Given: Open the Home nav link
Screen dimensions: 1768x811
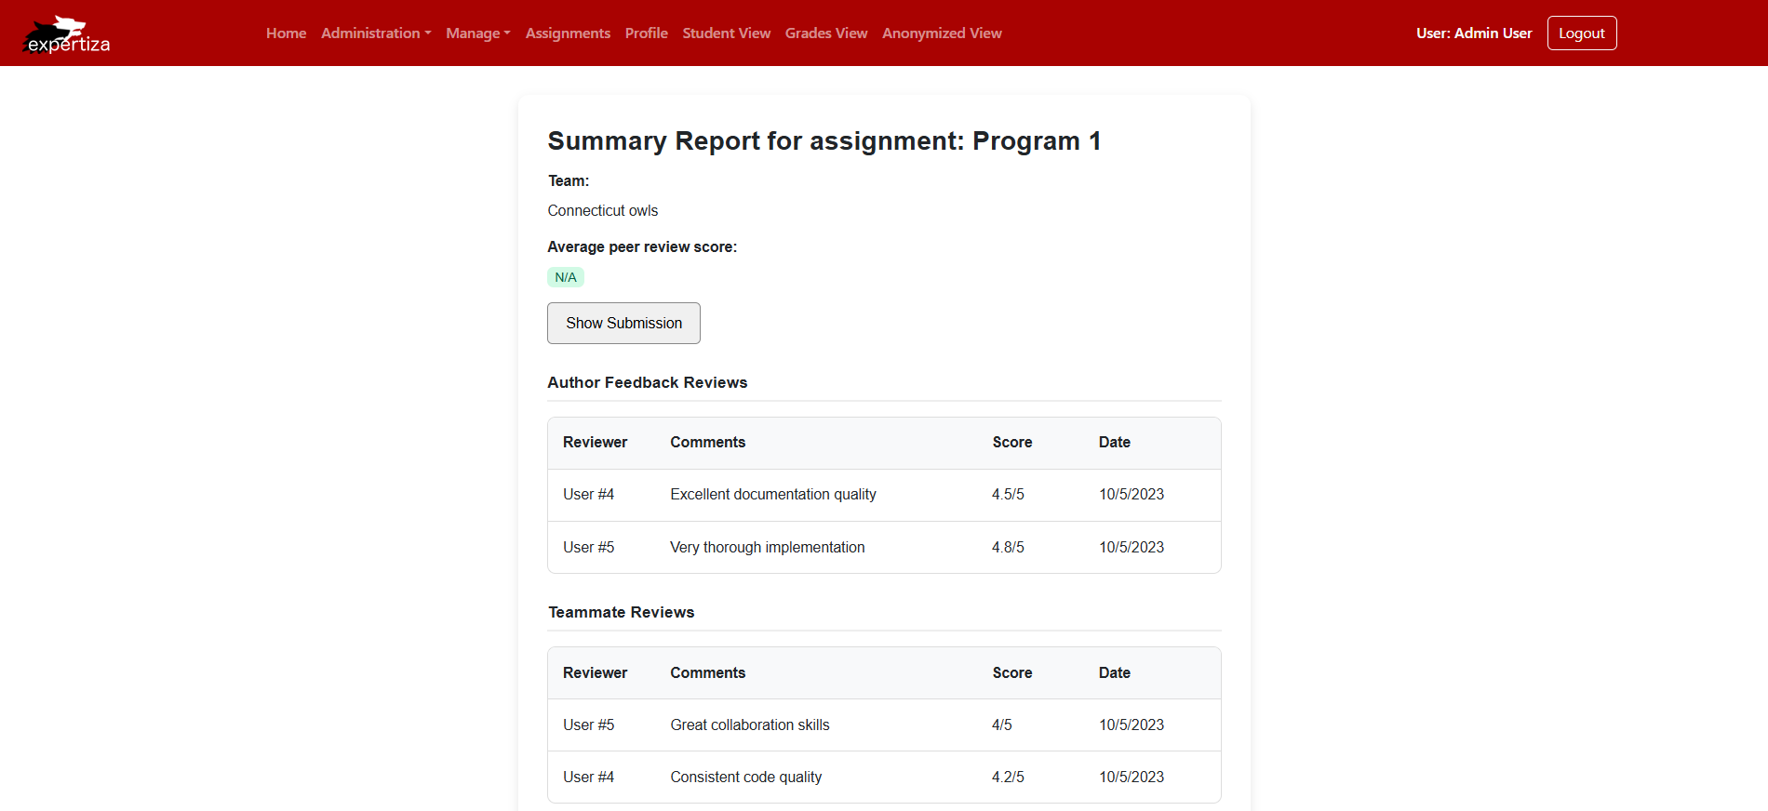Looking at the screenshot, I should [x=286, y=33].
